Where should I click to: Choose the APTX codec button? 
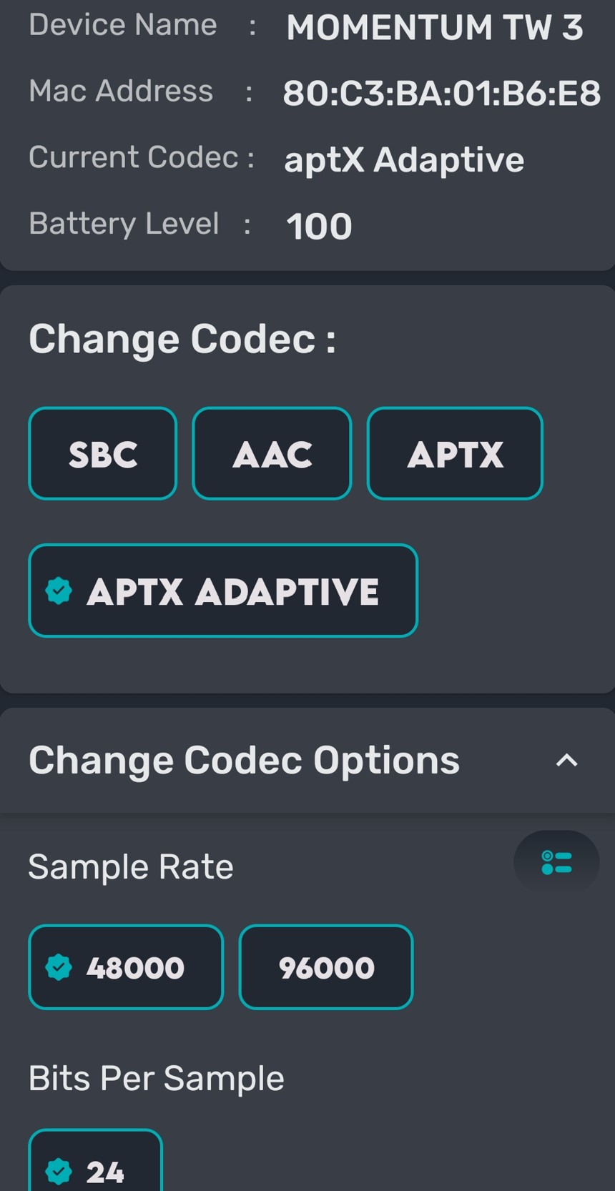tap(455, 454)
